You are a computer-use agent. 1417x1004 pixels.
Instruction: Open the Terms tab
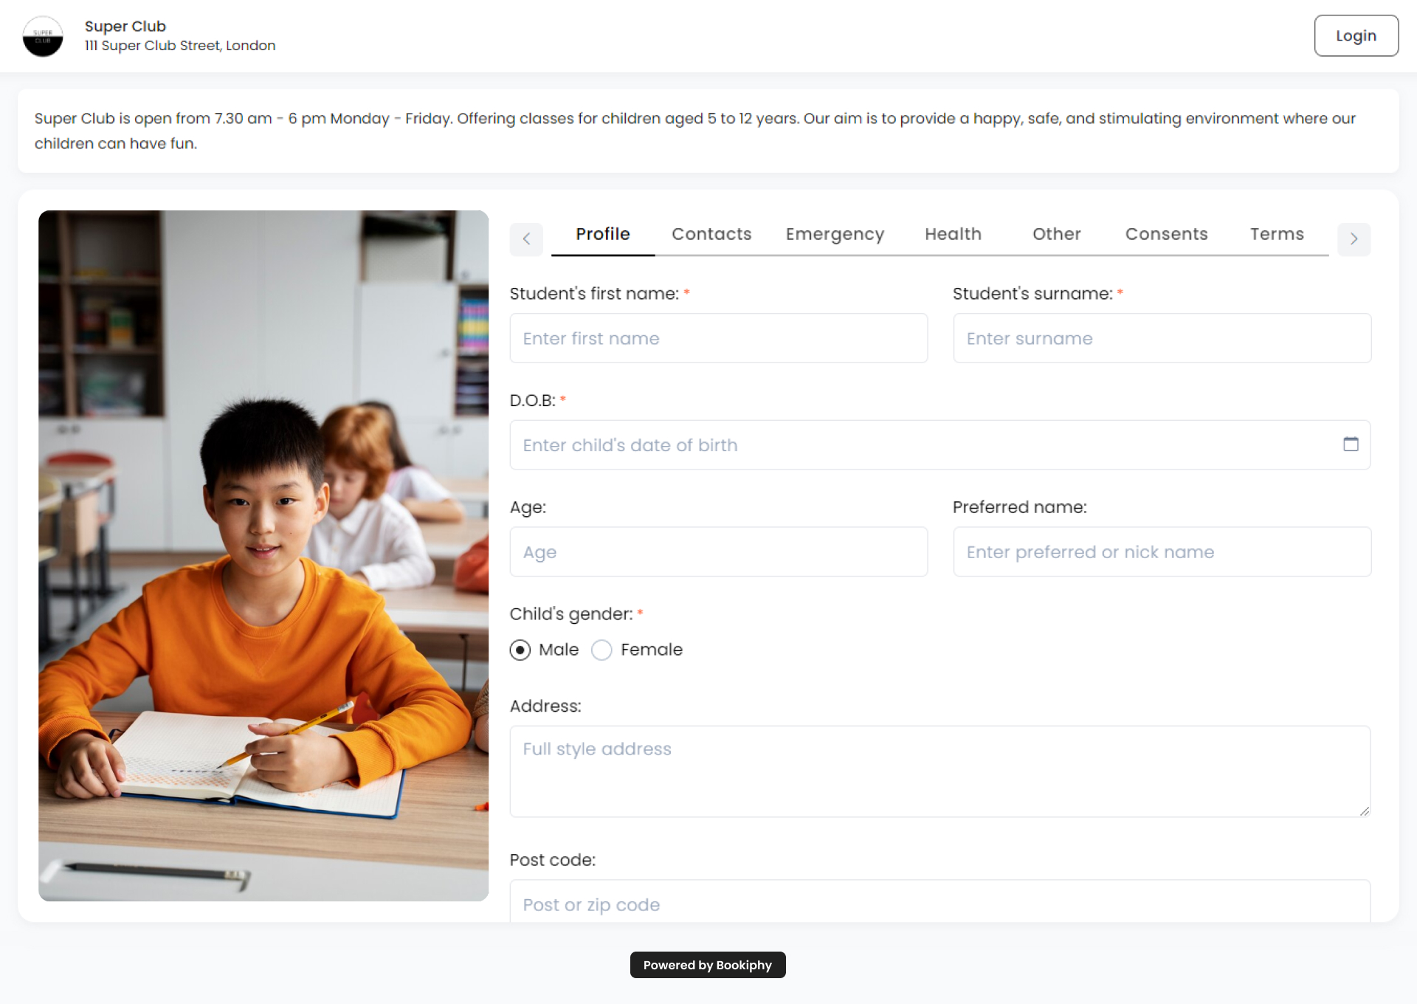[x=1277, y=234]
